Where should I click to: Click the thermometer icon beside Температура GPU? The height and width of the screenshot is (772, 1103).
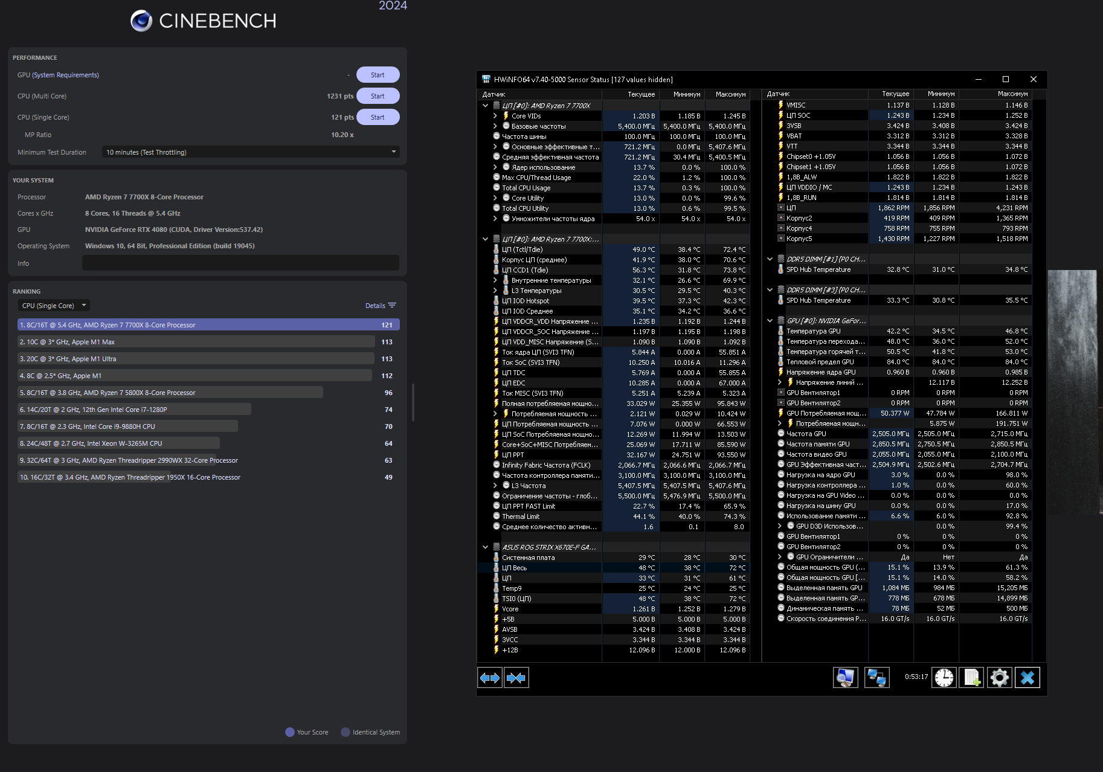click(x=781, y=331)
